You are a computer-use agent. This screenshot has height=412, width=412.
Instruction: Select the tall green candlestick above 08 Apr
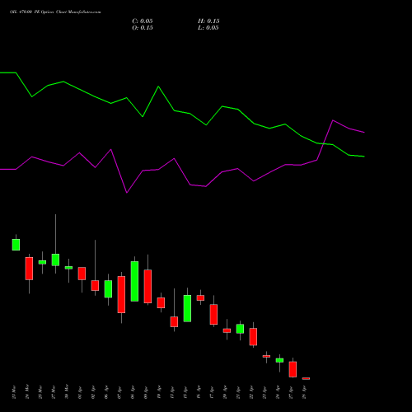(134, 281)
